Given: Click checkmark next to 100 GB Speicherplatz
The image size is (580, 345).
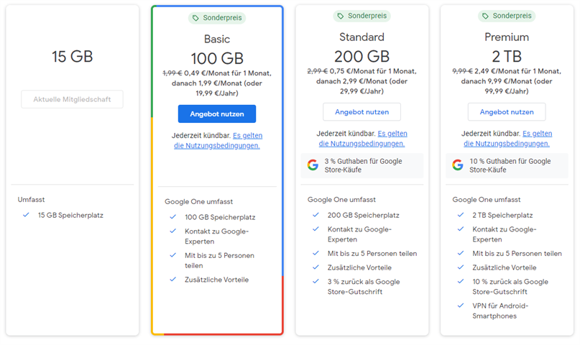Looking at the screenshot, I should (x=172, y=217).
